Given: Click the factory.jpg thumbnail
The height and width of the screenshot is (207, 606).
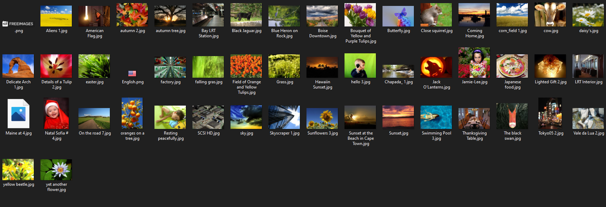Looking at the screenshot, I should 170,67.
